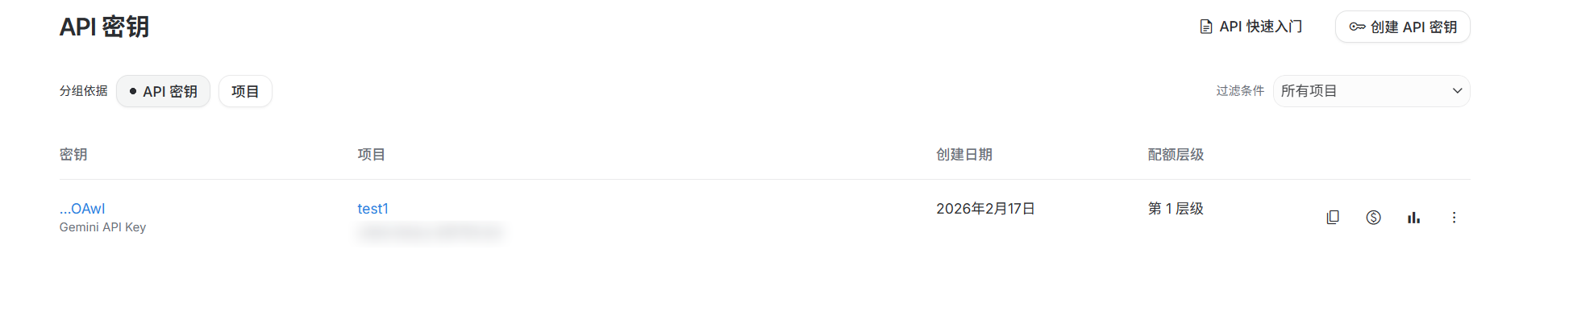Screen dimensions: 1569x320
Task: Click the Gemini API Key name label
Action: (102, 227)
